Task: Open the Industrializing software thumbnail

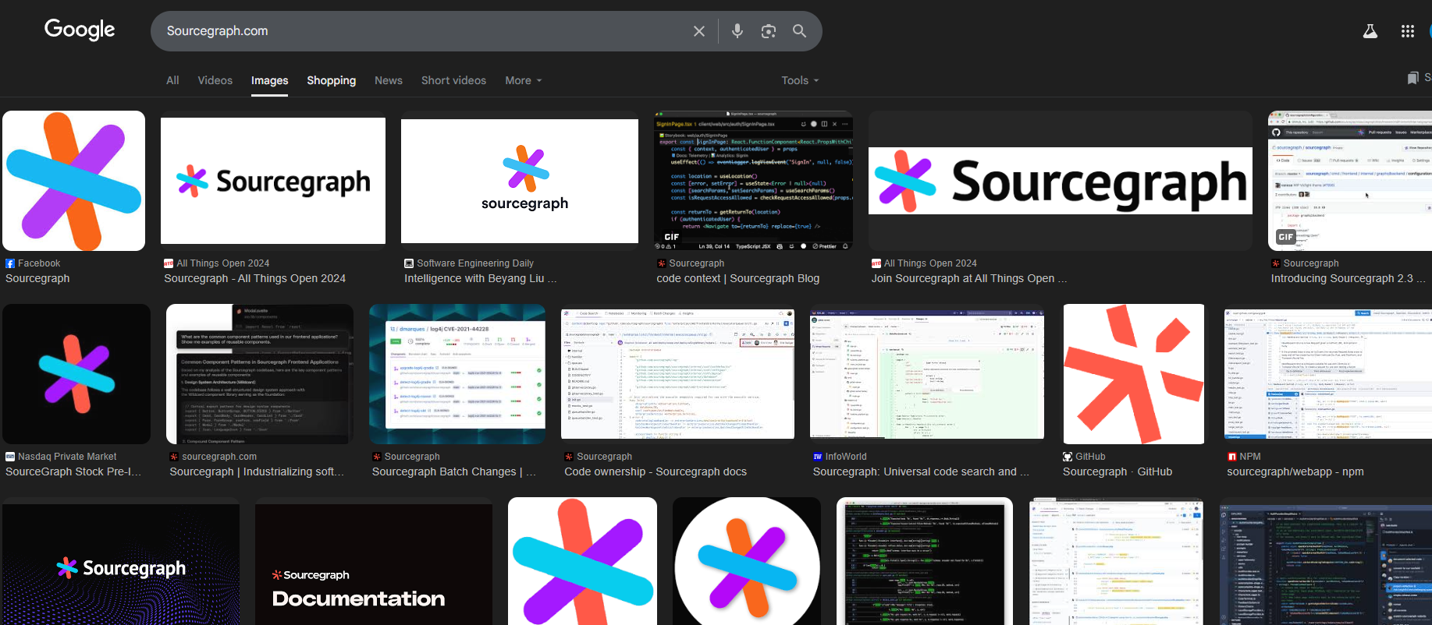Action: pos(260,374)
